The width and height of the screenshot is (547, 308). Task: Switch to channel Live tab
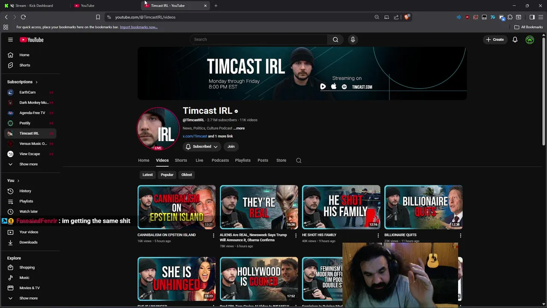[x=199, y=160]
